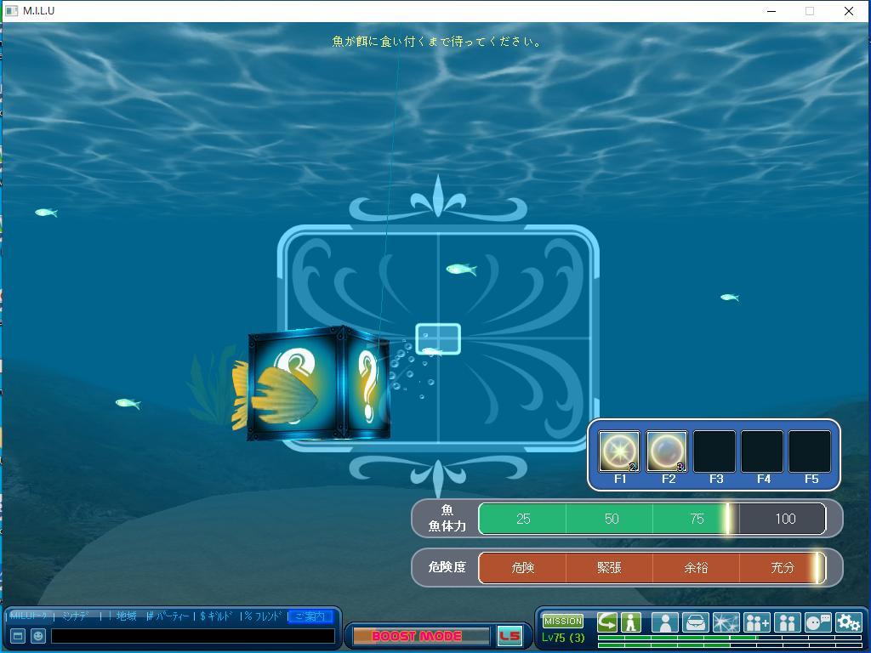Image resolution: width=871 pixels, height=653 pixels.
Task: Toggle the walking person mode icon
Action: coord(630,622)
